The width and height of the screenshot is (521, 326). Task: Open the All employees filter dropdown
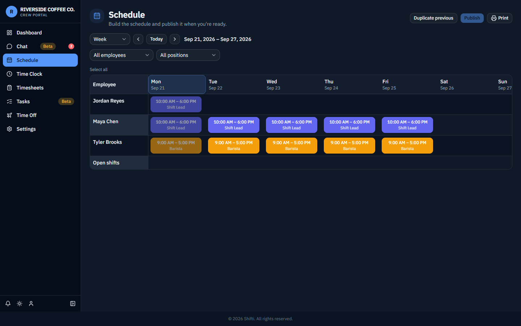coord(122,55)
